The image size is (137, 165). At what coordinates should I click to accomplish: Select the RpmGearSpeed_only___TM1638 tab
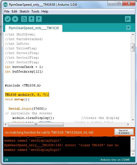coord(34,28)
